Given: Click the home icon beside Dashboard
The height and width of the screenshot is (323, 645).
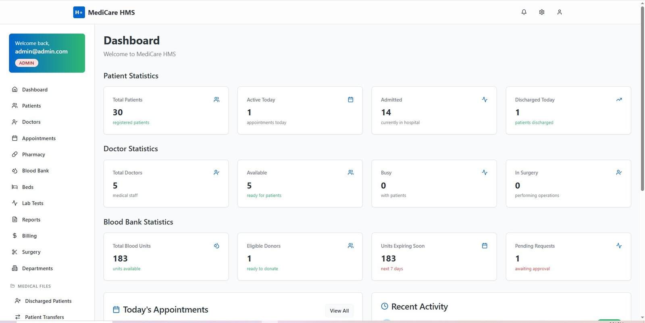Looking at the screenshot, I should tap(15, 90).
